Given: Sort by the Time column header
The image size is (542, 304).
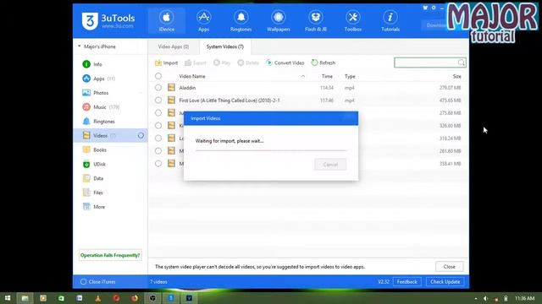Looking at the screenshot, I should (x=327, y=76).
